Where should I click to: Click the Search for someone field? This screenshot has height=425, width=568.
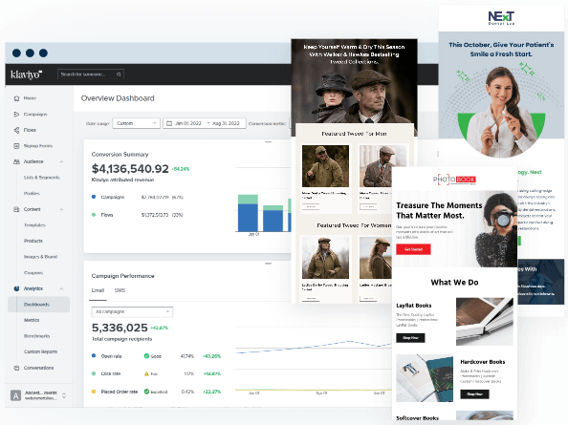(x=91, y=74)
